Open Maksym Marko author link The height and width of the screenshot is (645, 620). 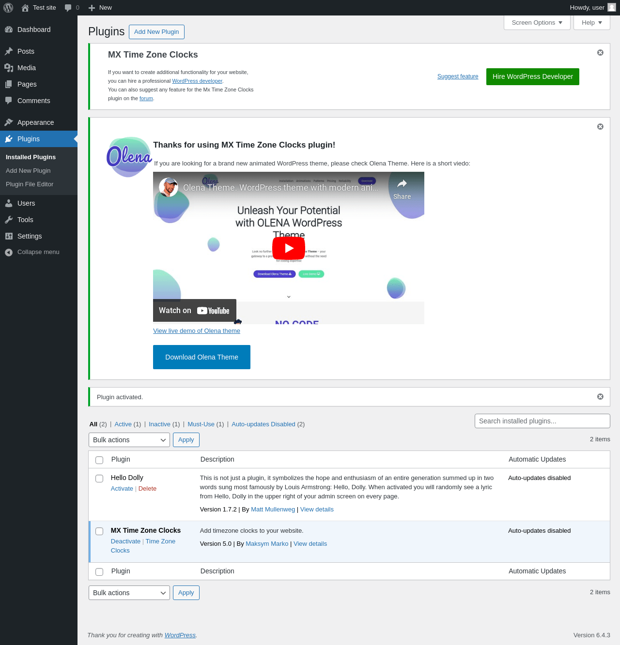coord(267,544)
